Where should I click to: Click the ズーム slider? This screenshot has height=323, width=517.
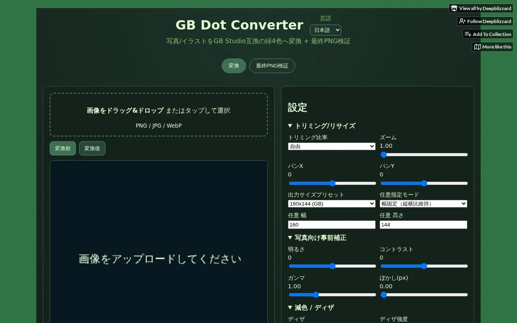click(424, 155)
